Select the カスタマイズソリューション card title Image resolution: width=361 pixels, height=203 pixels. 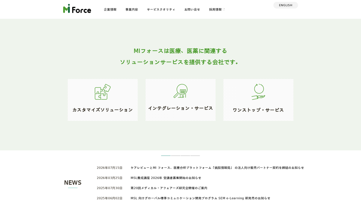103,110
